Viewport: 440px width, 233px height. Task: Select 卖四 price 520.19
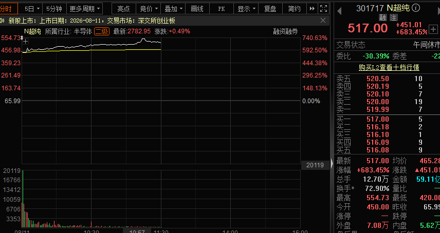pos(378,86)
